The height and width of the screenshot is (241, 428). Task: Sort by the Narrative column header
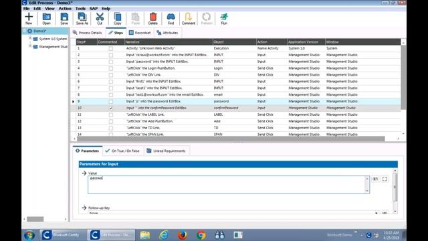(x=169, y=42)
